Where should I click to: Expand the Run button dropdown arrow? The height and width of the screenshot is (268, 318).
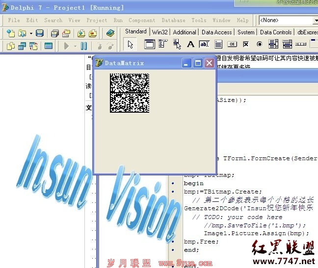[75, 47]
